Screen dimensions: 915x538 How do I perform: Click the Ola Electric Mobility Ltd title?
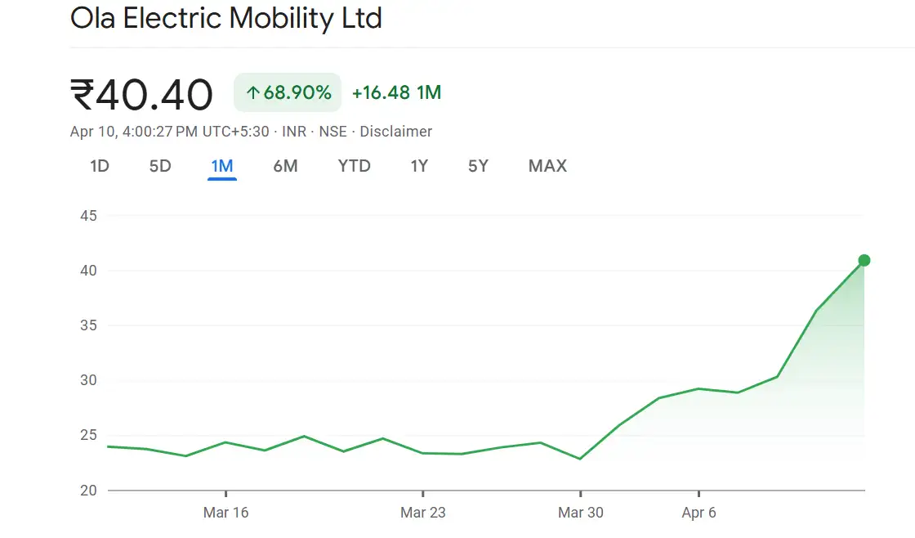226,18
